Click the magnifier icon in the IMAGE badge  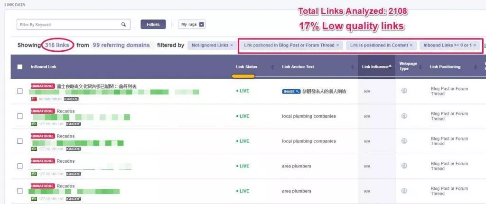298,92
